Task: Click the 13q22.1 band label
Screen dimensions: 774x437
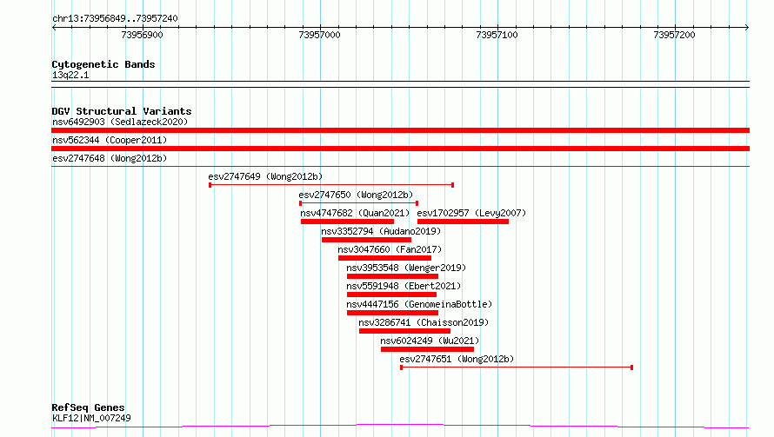Action: 70,75
